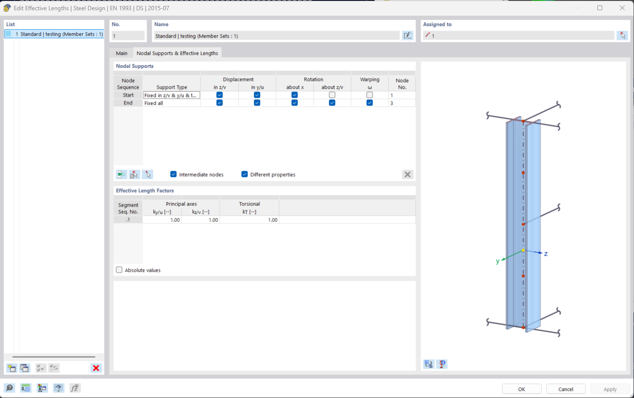Viewport: 634px width, 398px height.
Task: Disable the Intermediate nodes checkbox
Action: [x=173, y=174]
